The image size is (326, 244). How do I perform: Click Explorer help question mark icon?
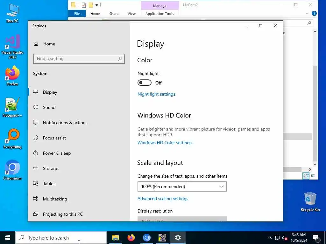pos(314,13)
